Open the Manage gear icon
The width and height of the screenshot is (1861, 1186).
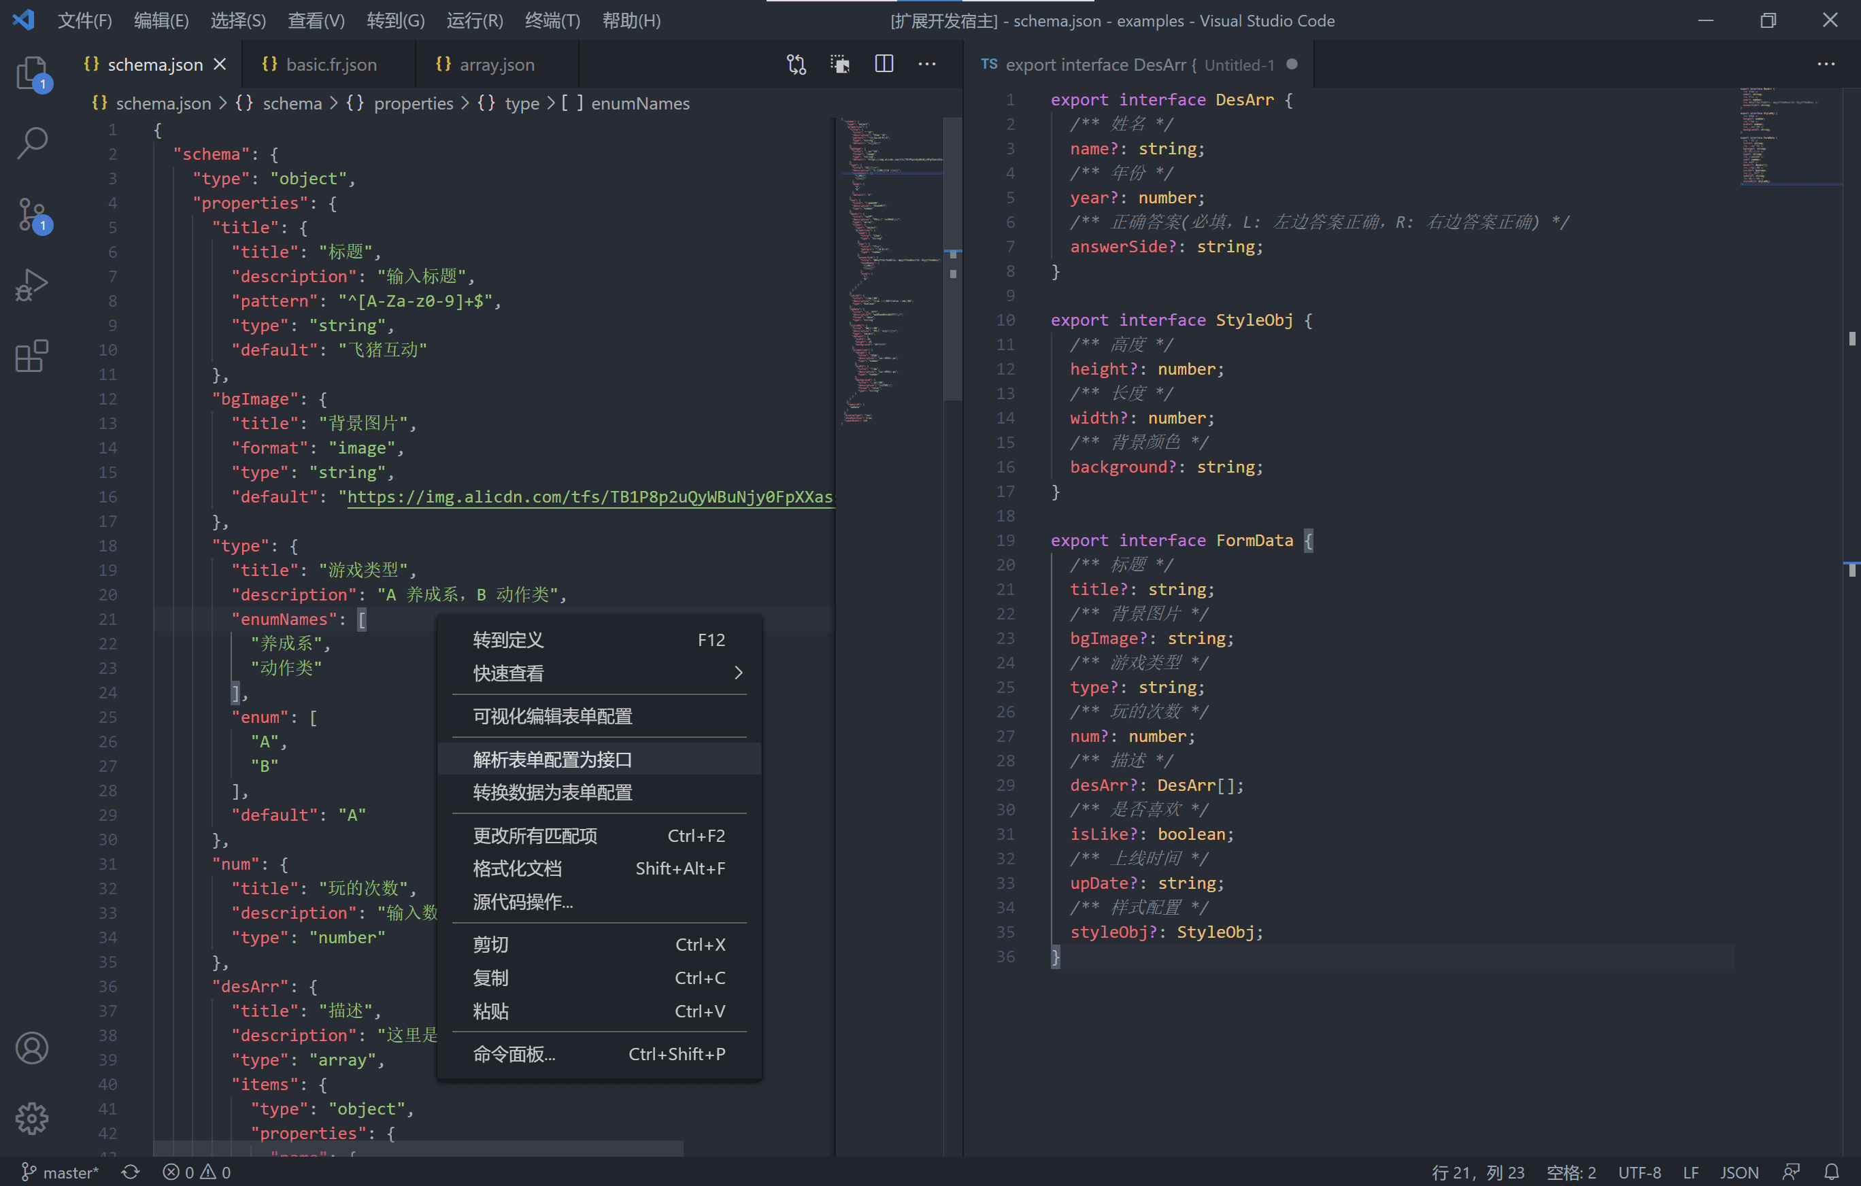32,1117
